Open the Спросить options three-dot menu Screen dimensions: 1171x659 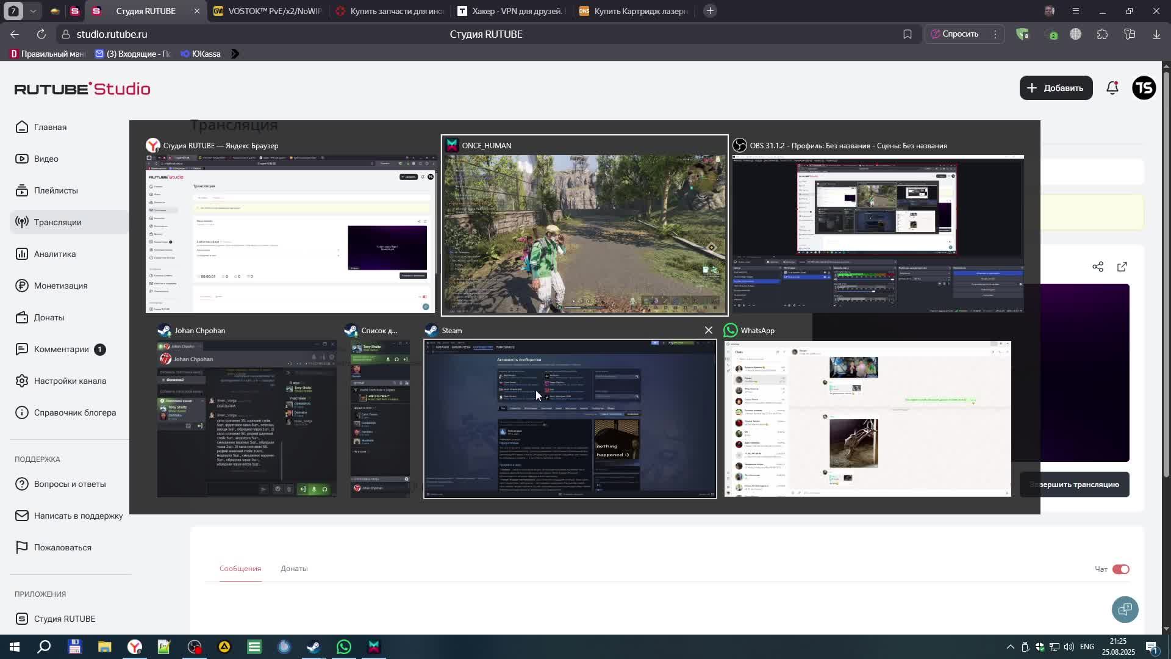tap(995, 34)
